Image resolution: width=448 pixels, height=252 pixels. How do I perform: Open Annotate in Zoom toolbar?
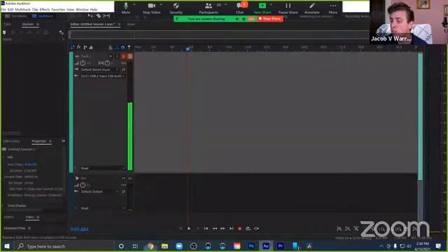pos(312,8)
